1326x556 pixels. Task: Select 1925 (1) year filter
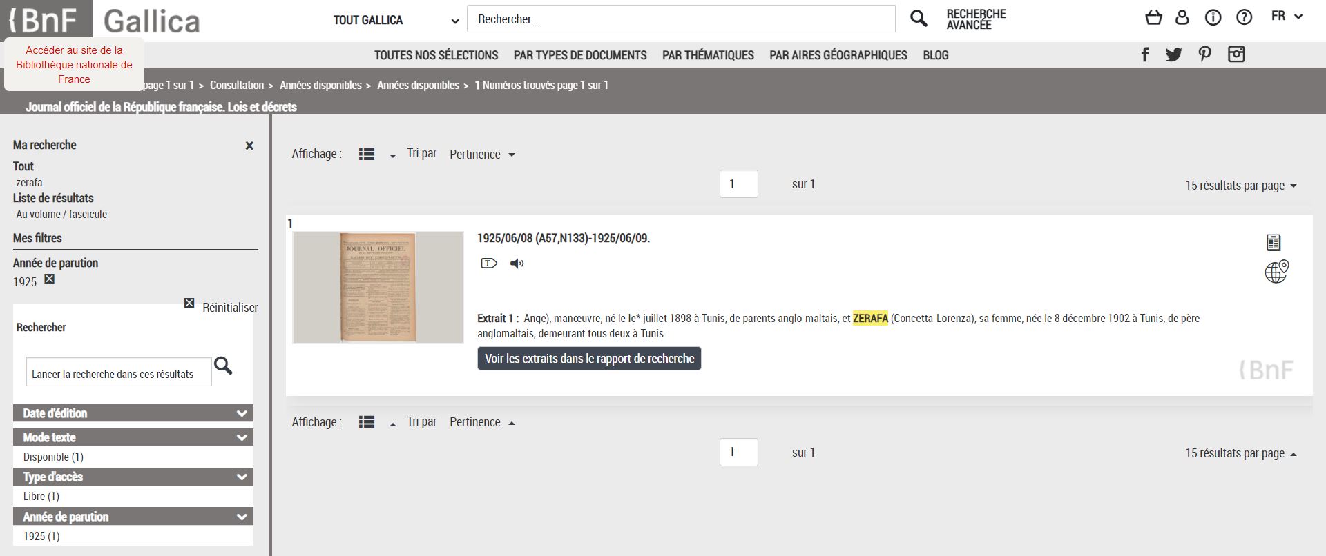[41, 536]
